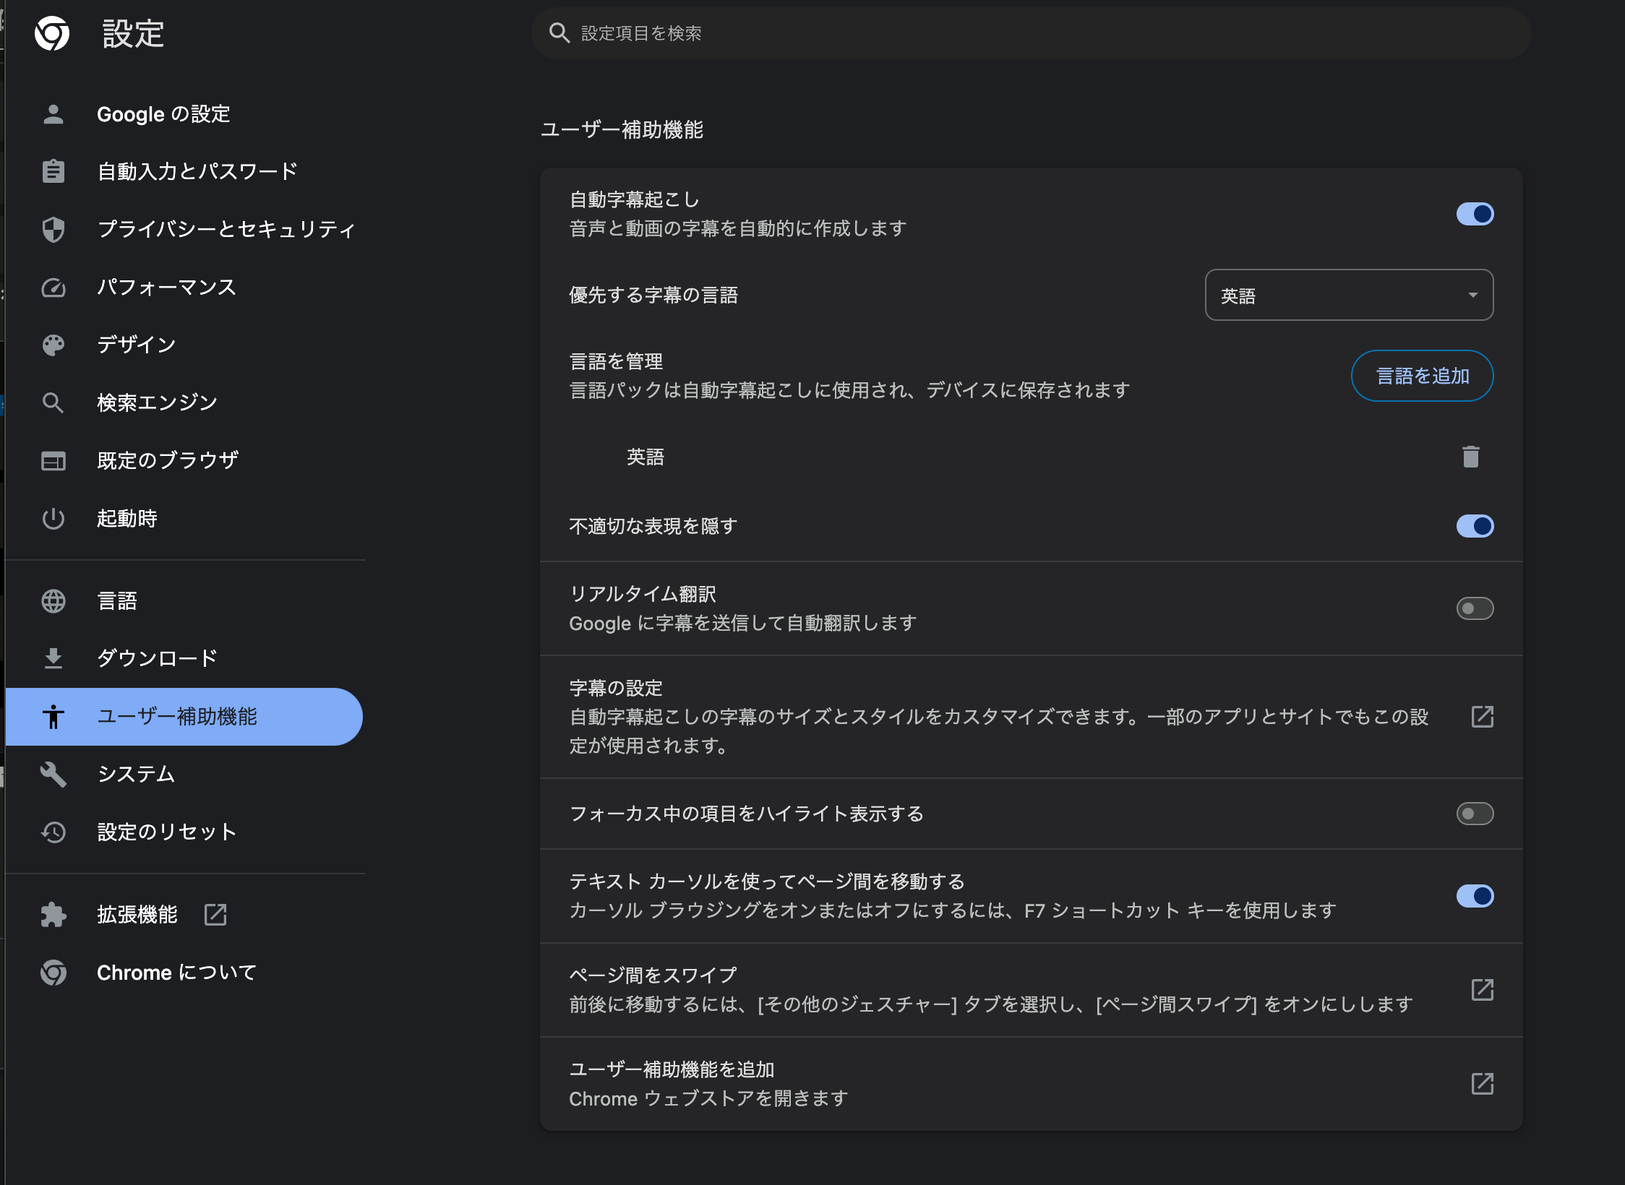Toggle テキスト カーソル caret browsing switch
The height and width of the screenshot is (1185, 1625).
point(1475,896)
